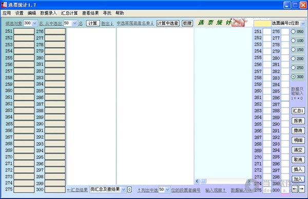Select the 150 radio option
The height and width of the screenshot is (199, 308).
point(293,50)
